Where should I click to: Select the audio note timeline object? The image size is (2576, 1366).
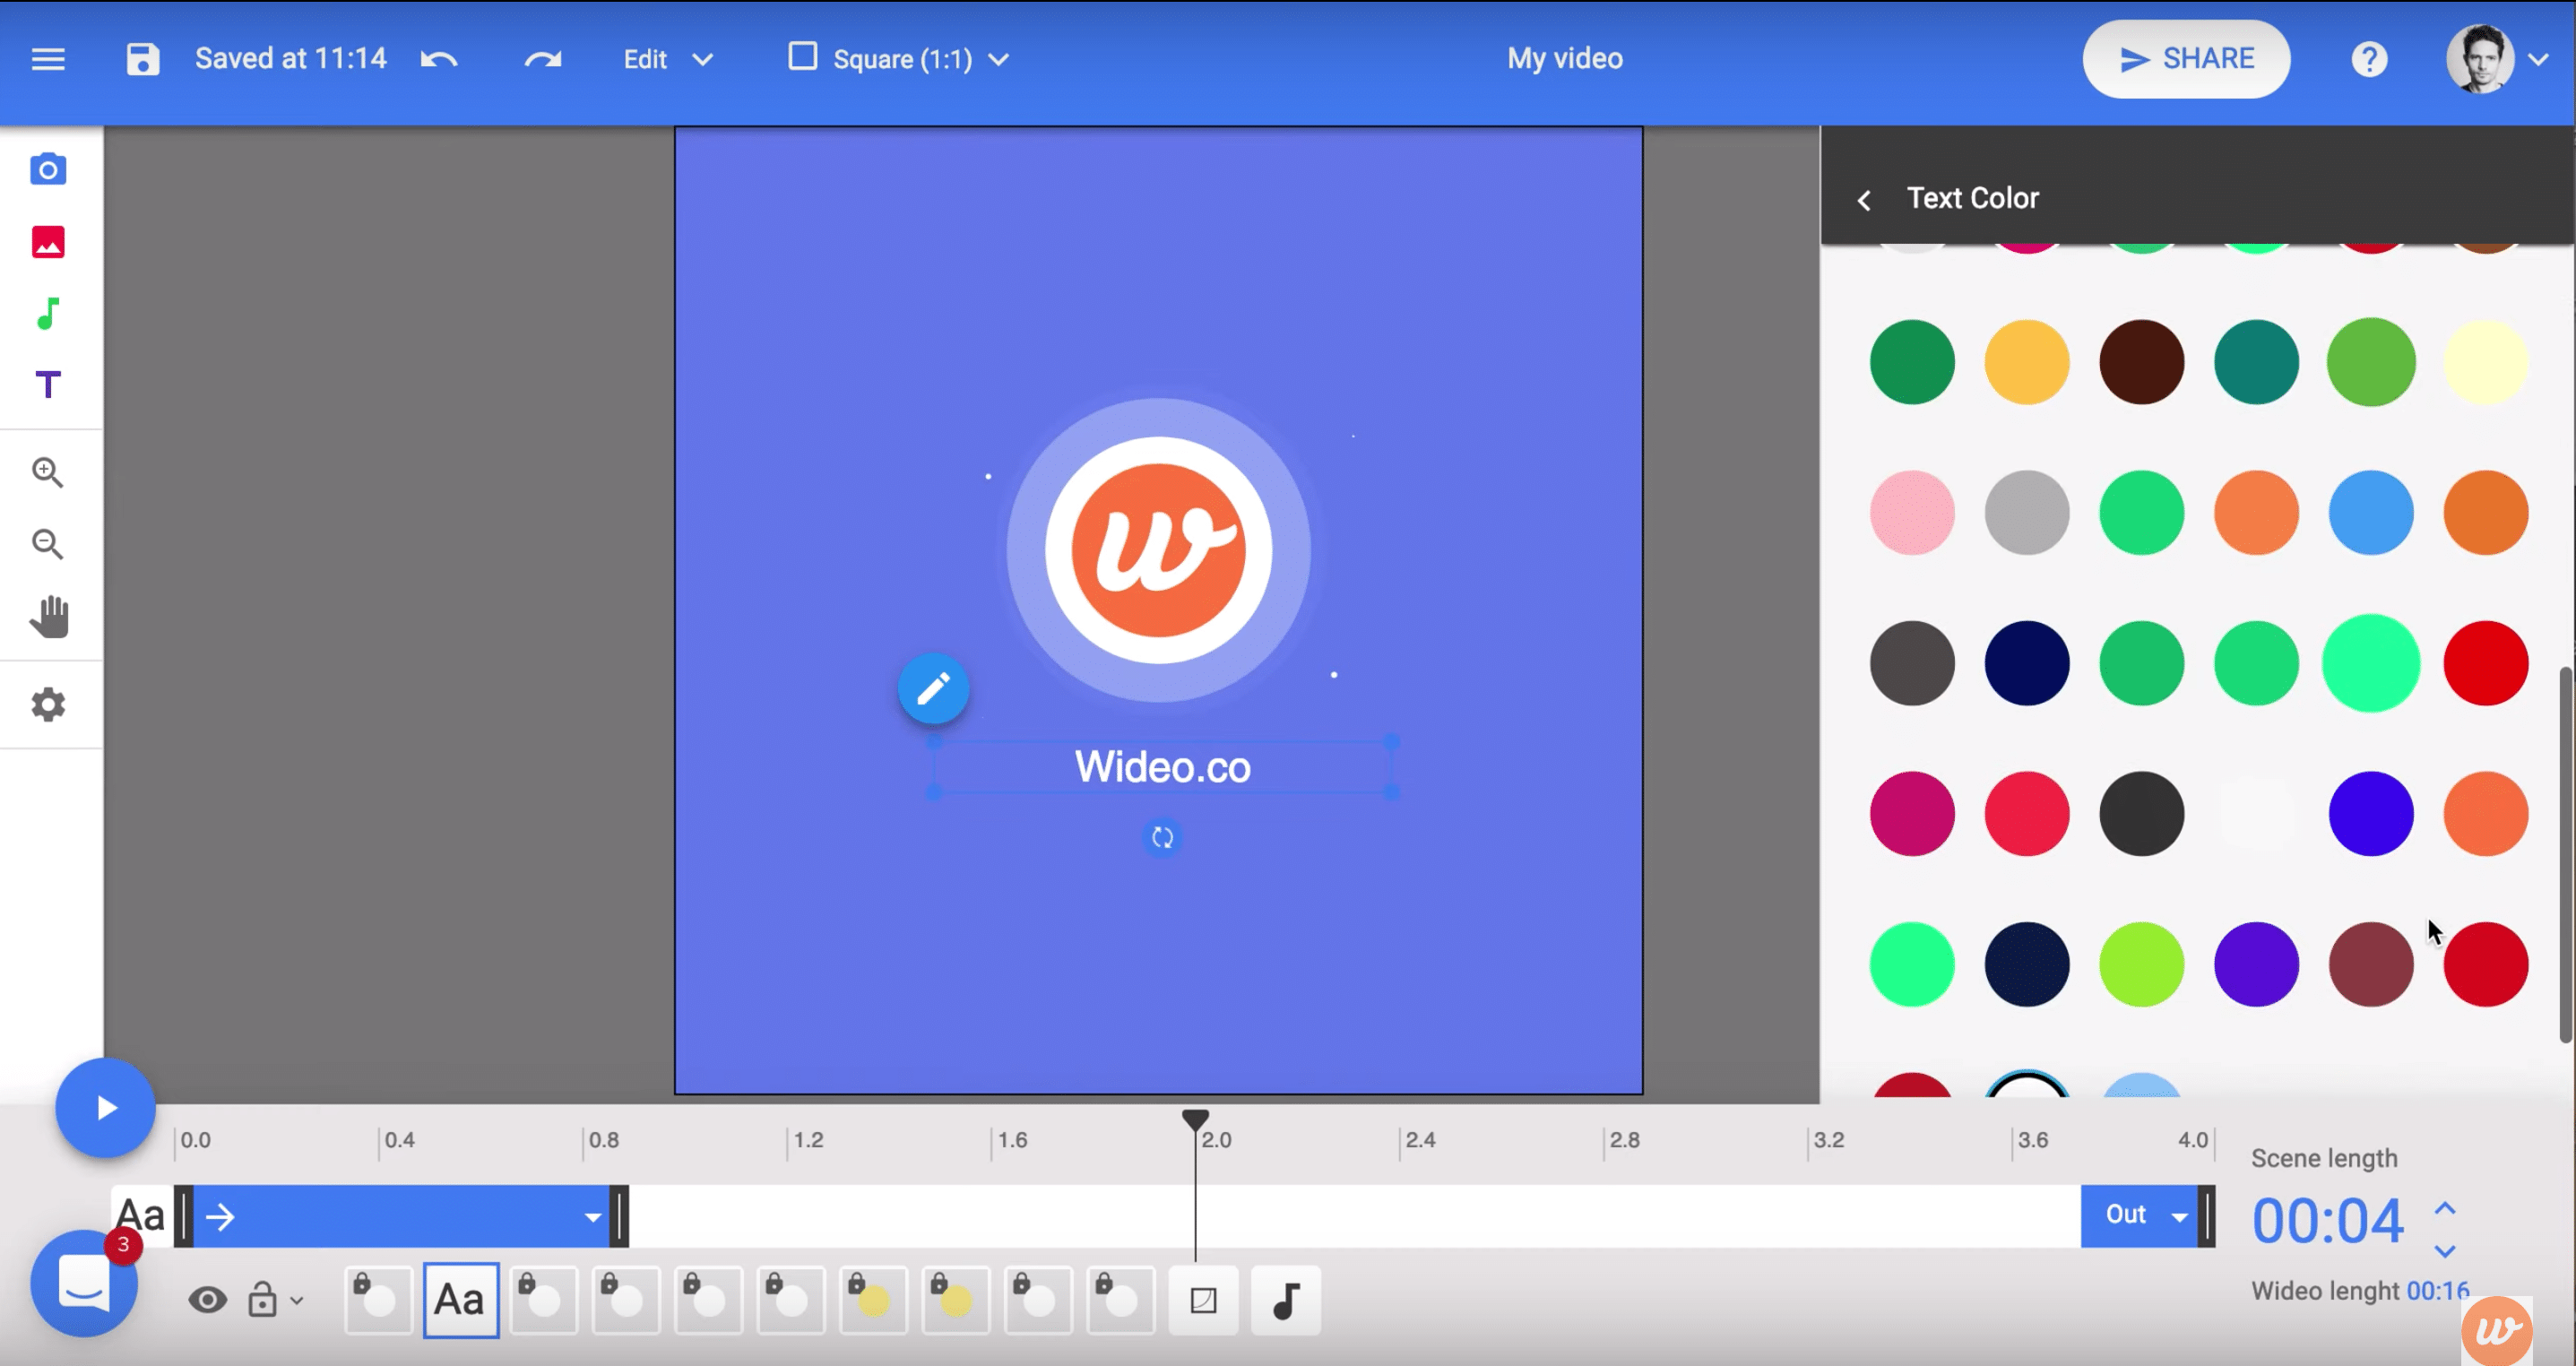(x=1286, y=1301)
